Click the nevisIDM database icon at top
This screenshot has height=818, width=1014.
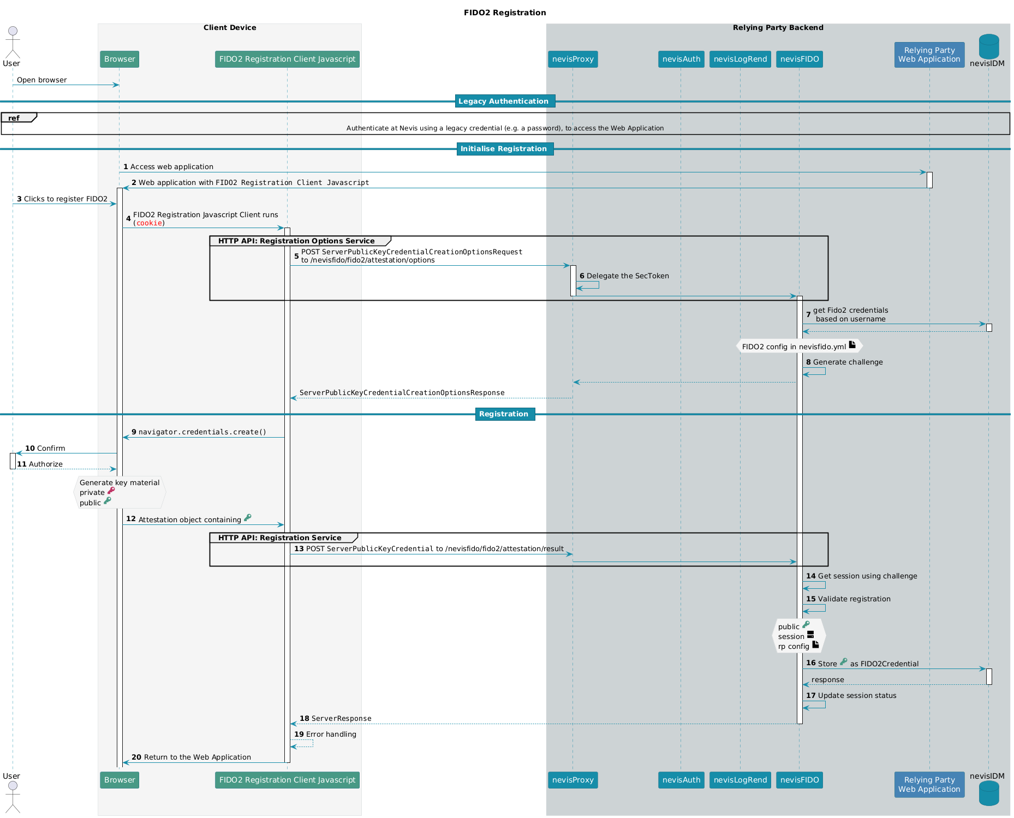coord(988,46)
